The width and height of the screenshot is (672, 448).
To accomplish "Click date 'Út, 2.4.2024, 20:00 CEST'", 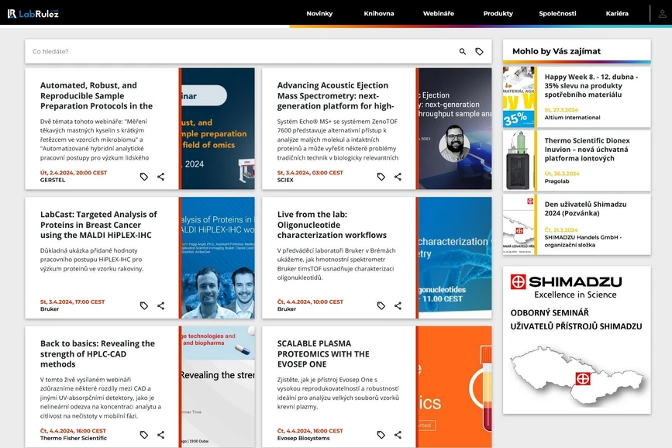I will (74, 173).
